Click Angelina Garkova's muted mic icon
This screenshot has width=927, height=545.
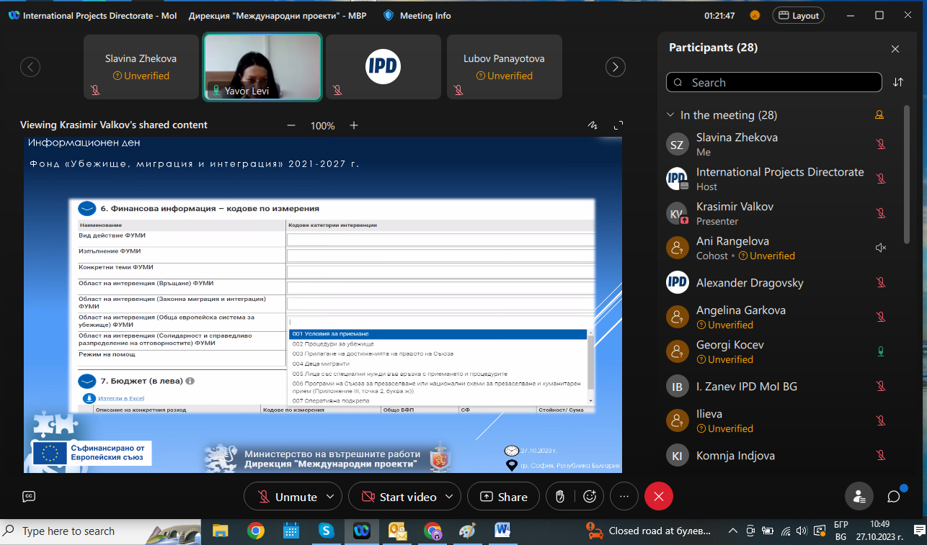pyautogui.click(x=880, y=317)
